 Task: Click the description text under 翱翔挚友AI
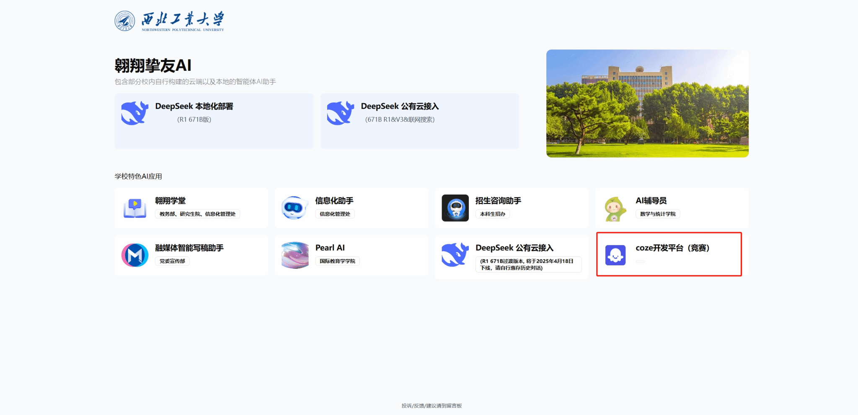195,82
